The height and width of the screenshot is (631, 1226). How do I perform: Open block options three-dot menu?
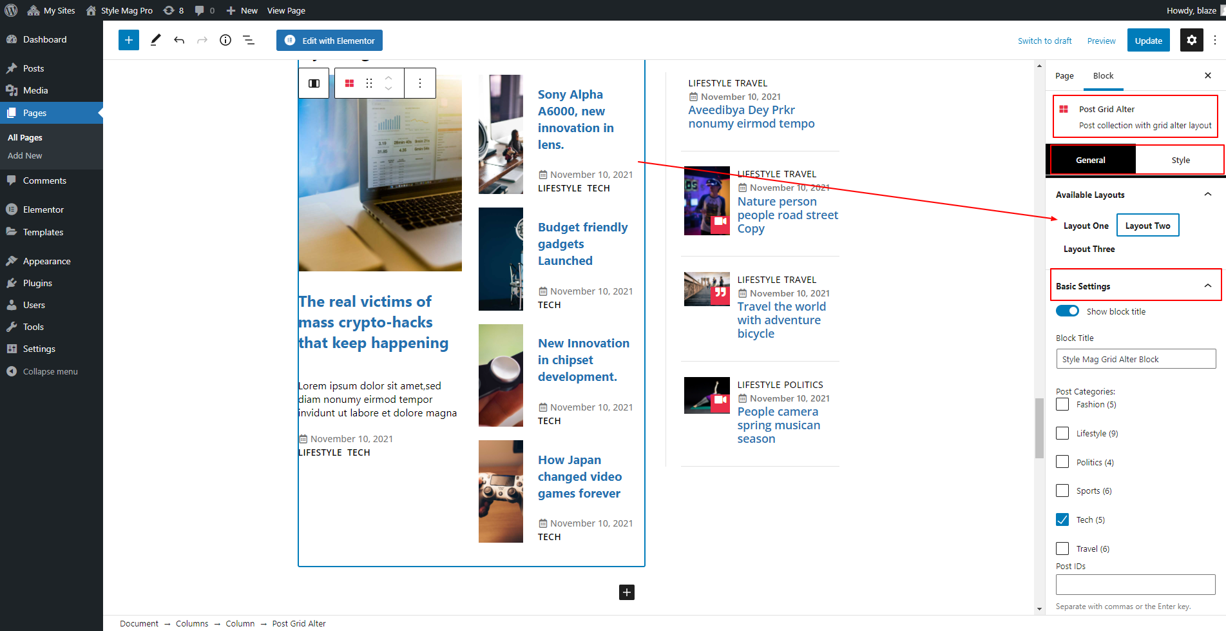(x=420, y=83)
